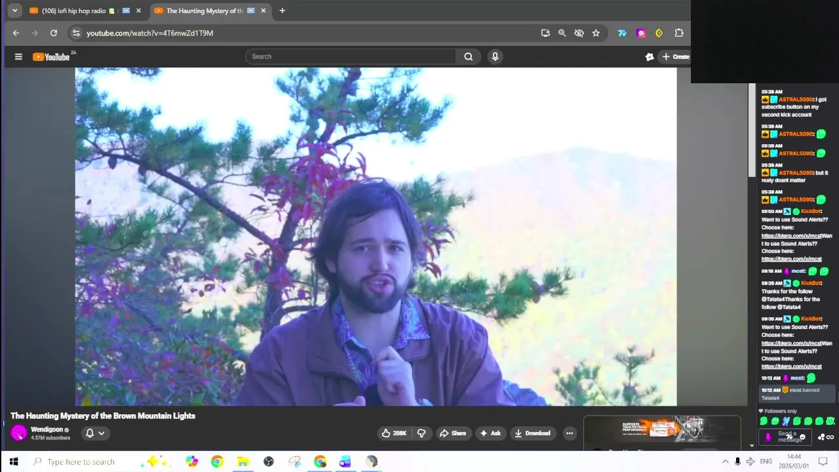
Task: Click the mcst username at 10:12 AM
Action: point(798,378)
